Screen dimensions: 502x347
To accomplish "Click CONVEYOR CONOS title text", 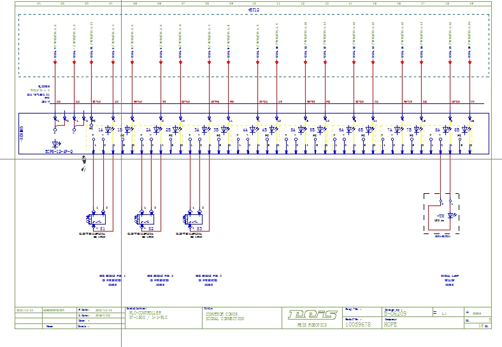I will [222, 314].
